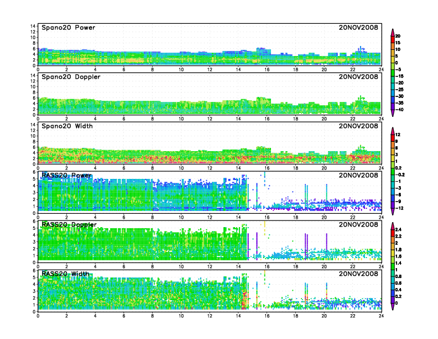The image size is (438, 339).
Task: Click the purple down-arrow under the top colorbar
Action: [392, 114]
